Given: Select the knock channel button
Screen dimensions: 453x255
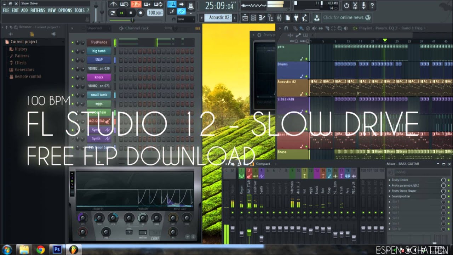Looking at the screenshot, I should click(99, 77).
